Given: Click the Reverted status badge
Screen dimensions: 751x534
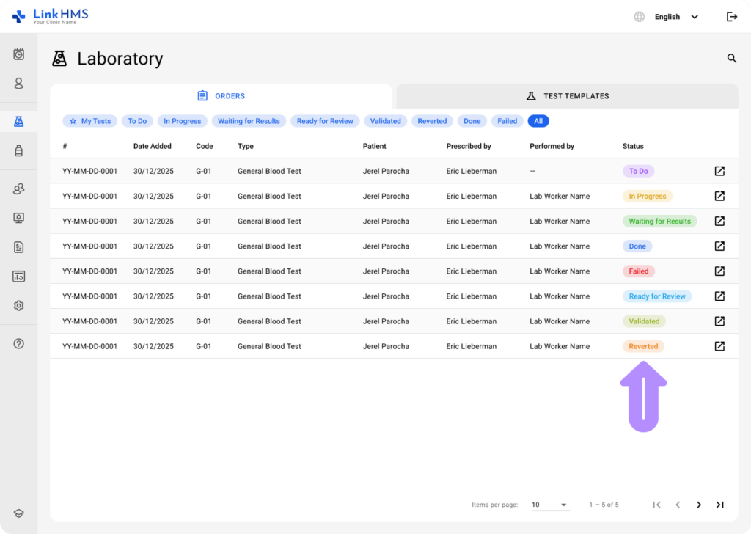Looking at the screenshot, I should coord(643,346).
